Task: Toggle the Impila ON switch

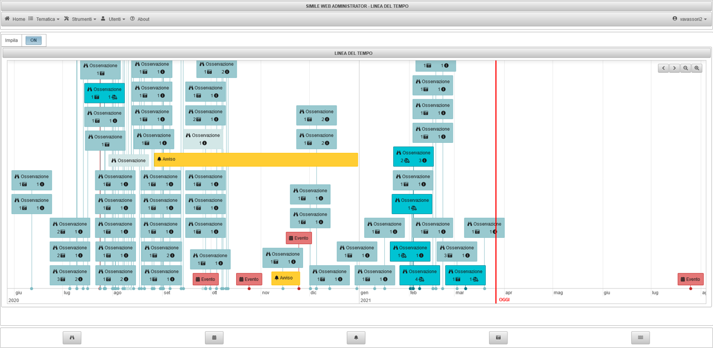Action: 33,40
